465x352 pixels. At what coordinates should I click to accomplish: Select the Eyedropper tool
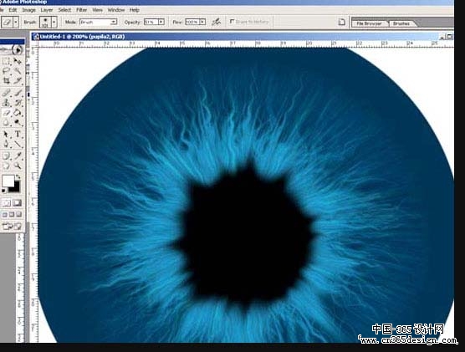click(x=18, y=156)
